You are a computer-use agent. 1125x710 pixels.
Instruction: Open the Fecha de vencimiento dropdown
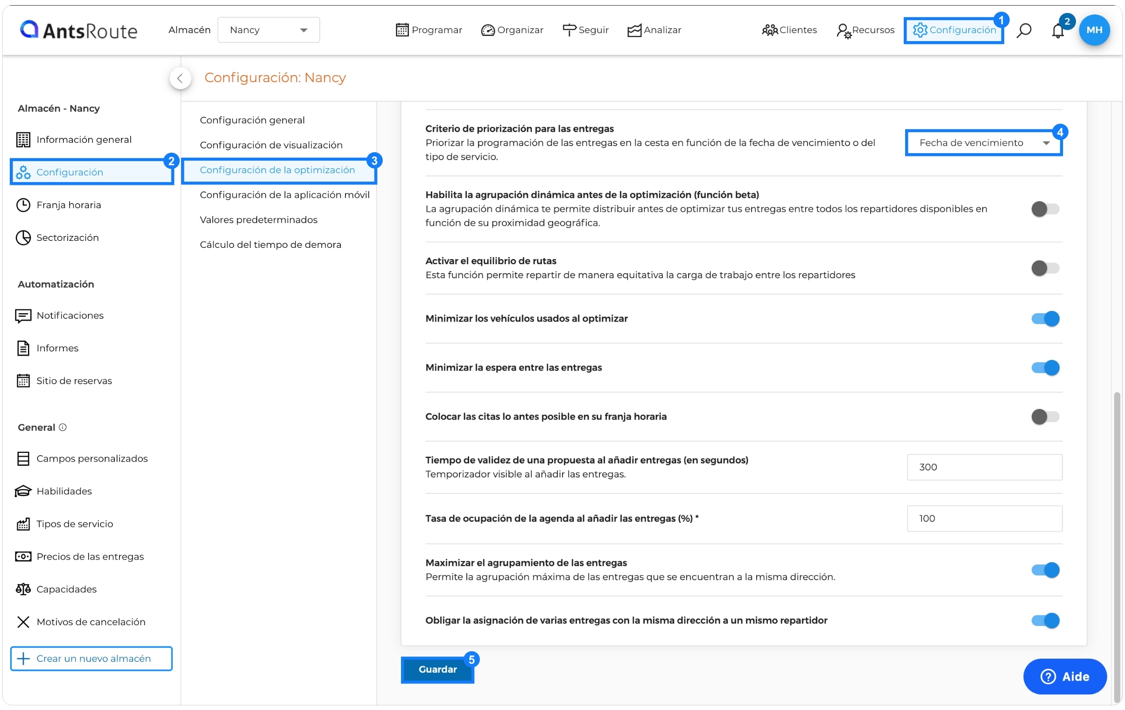pyautogui.click(x=984, y=143)
